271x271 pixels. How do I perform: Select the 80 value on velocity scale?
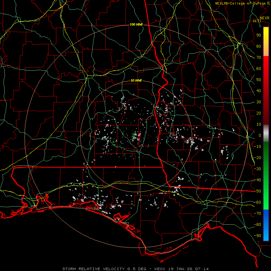pos(259,46)
